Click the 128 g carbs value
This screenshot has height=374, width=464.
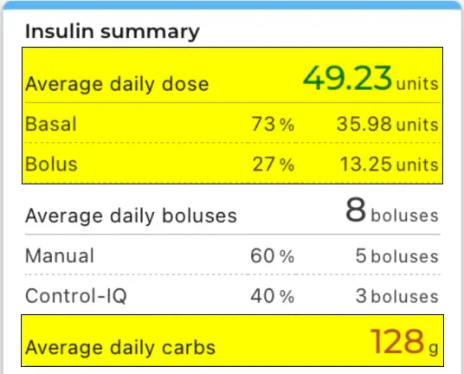(x=404, y=342)
